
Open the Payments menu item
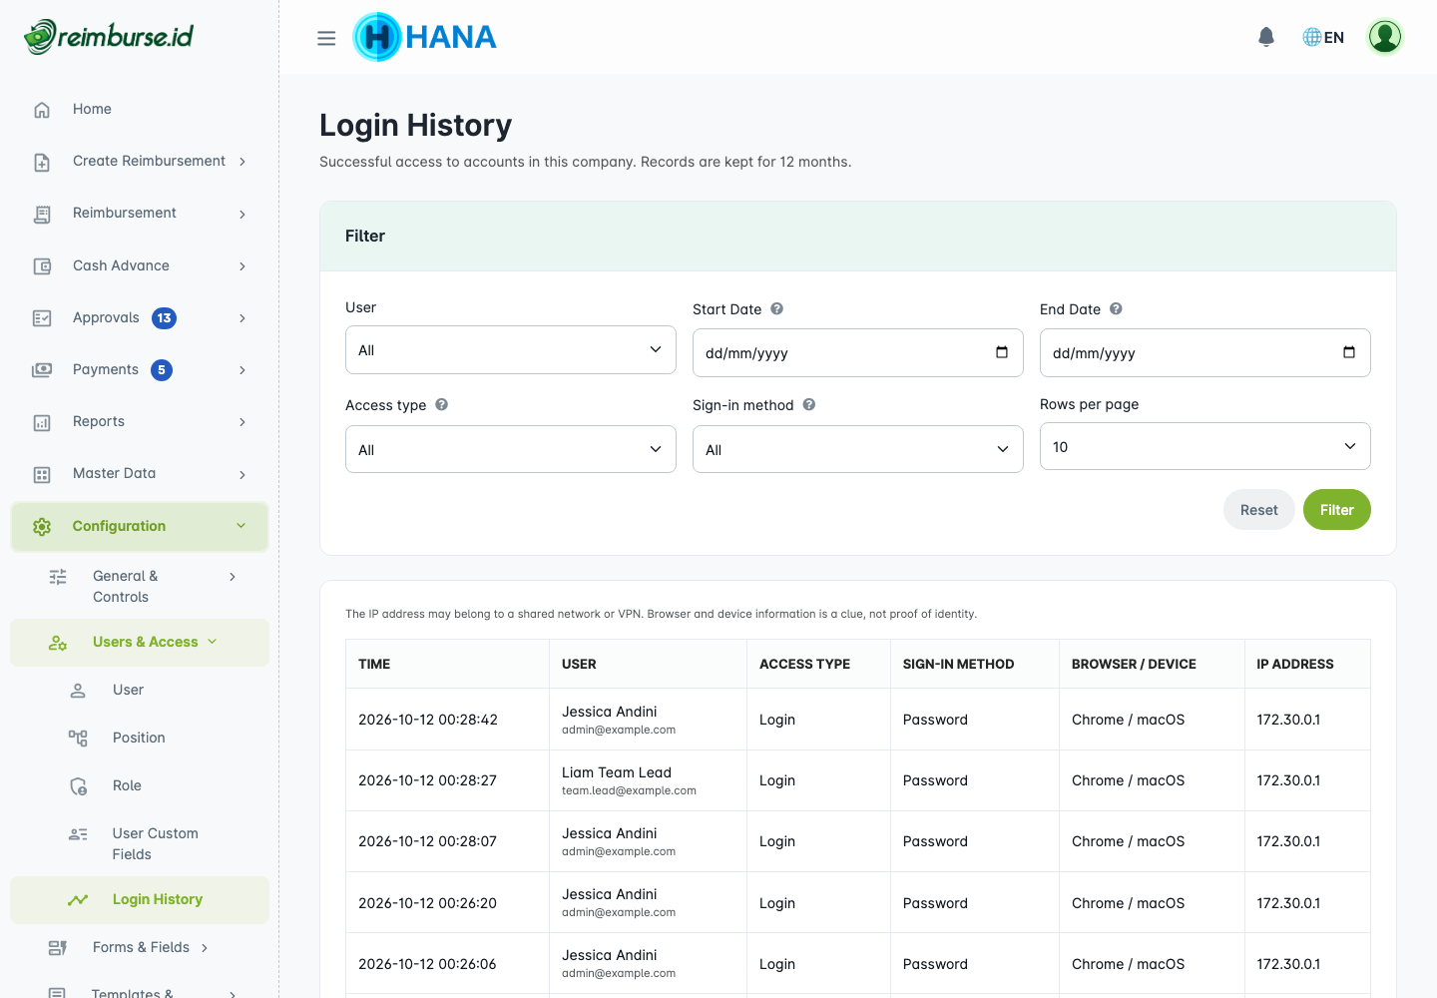click(140, 370)
